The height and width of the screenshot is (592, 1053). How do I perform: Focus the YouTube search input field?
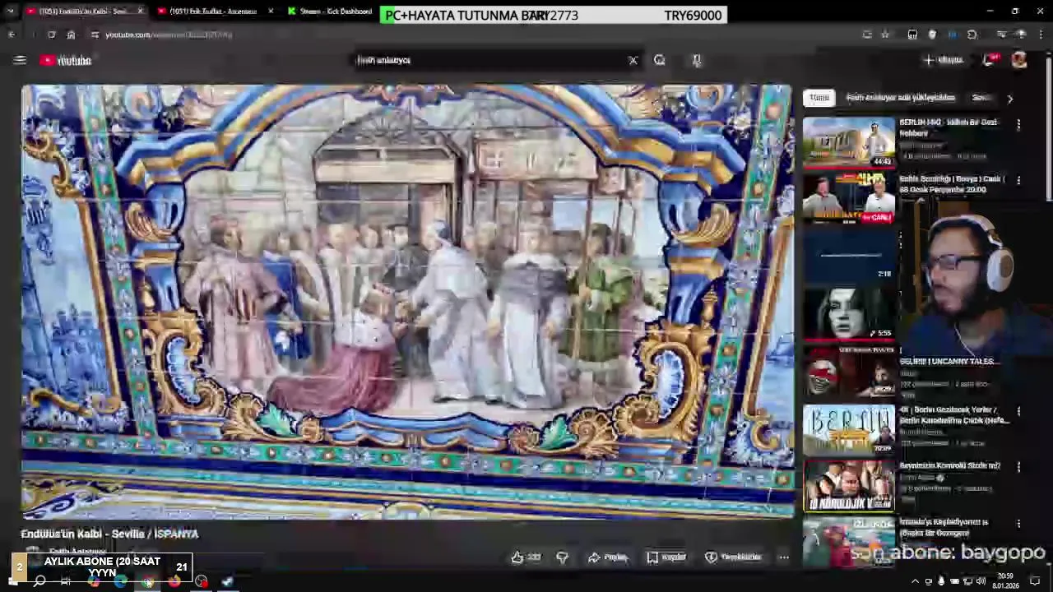coord(489,60)
